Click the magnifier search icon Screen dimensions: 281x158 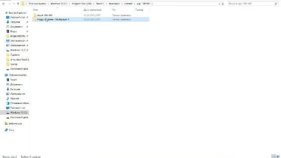click(x=276, y=4)
